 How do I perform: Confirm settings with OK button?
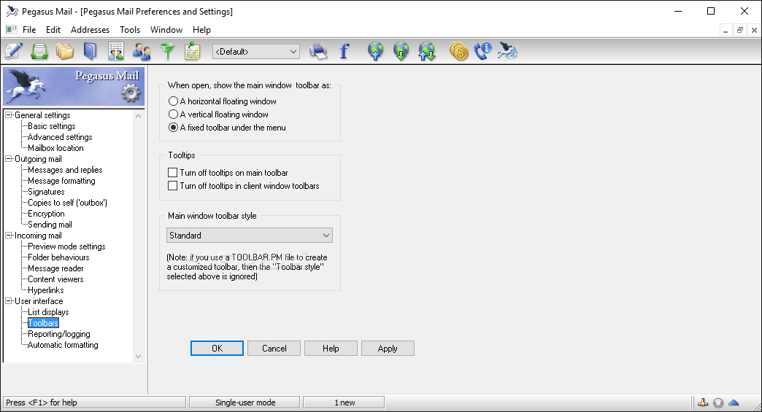(x=217, y=349)
